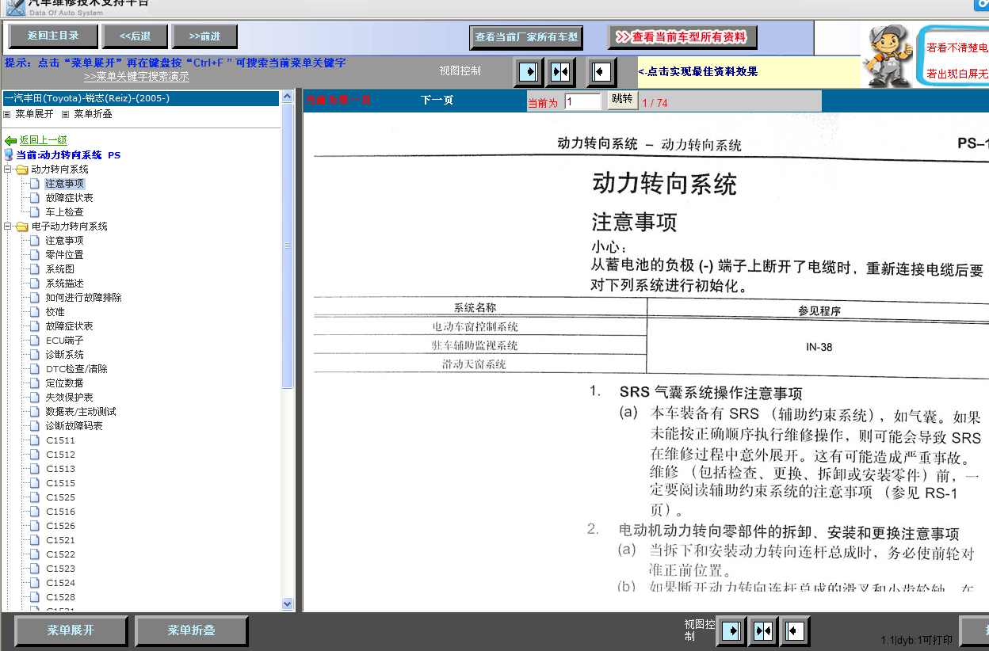
Task: Open C1515 fault code item
Action: coord(60,483)
